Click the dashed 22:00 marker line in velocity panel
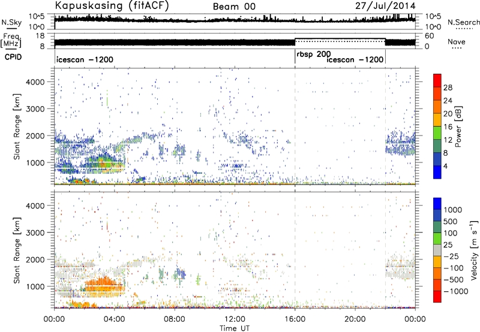 (385, 250)
